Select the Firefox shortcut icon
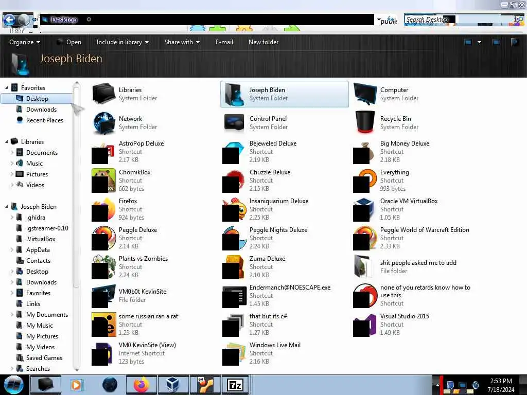 coord(103,209)
